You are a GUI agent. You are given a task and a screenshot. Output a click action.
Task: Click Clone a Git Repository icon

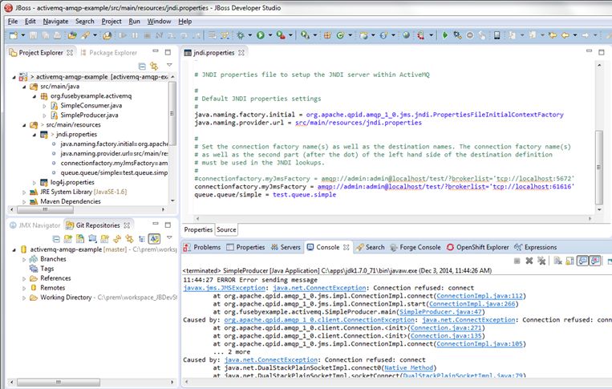(80, 239)
